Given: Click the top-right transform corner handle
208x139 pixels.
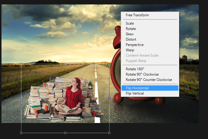Looking at the screenshot, I should click(x=109, y=64).
